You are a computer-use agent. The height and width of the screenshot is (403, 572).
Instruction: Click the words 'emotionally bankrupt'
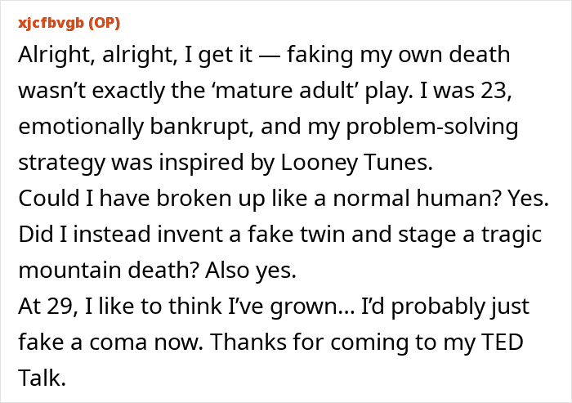[136, 127]
